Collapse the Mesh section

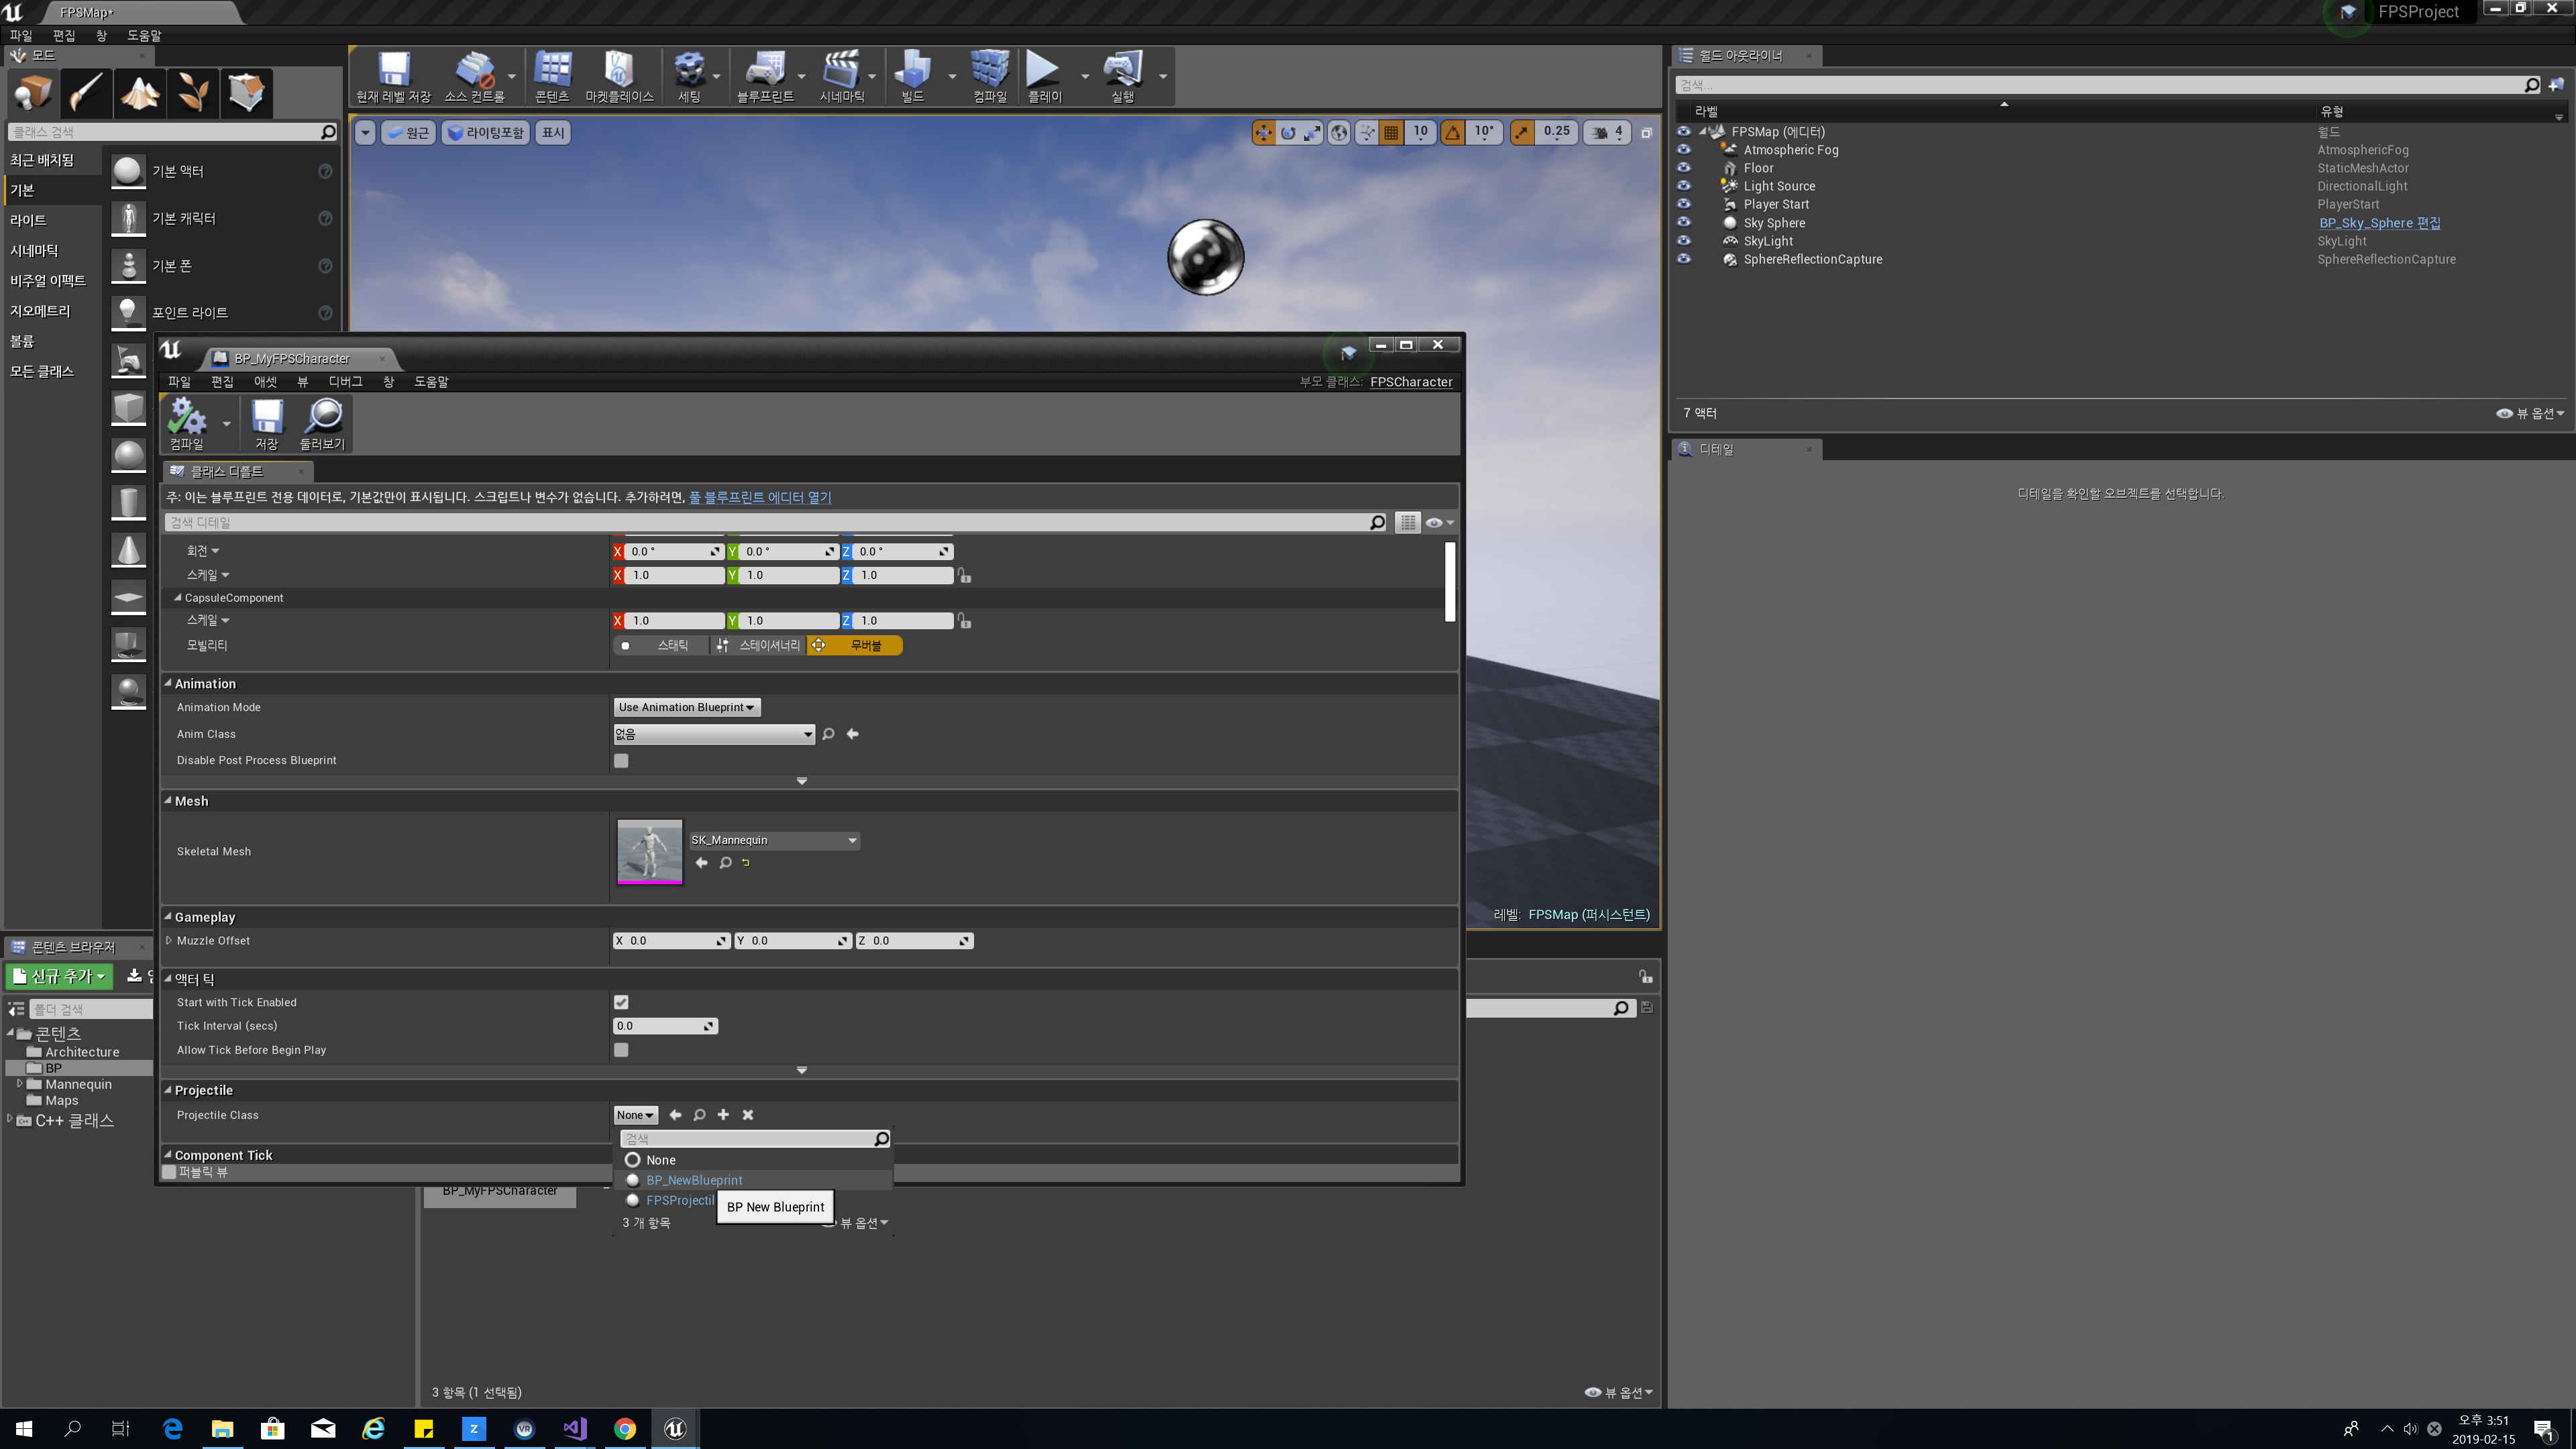pyautogui.click(x=168, y=800)
